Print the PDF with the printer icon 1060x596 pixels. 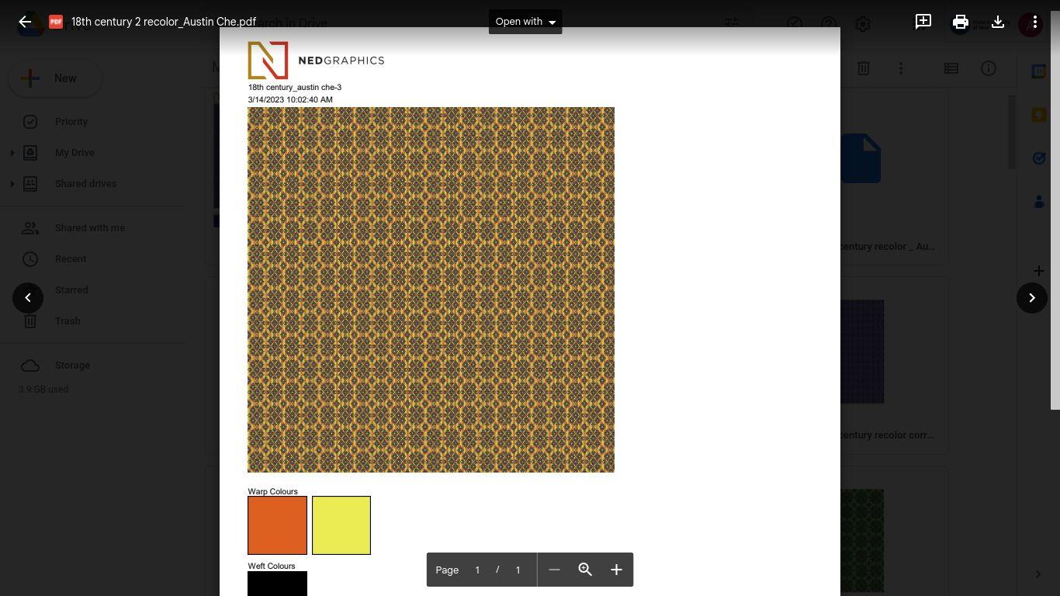click(x=961, y=22)
